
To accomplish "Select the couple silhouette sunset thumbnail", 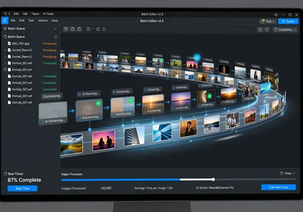I will coord(104,140).
